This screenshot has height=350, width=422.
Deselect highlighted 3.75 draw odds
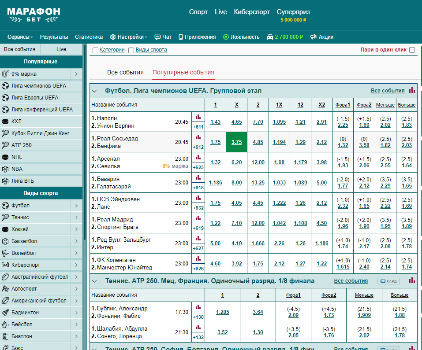coord(236,142)
